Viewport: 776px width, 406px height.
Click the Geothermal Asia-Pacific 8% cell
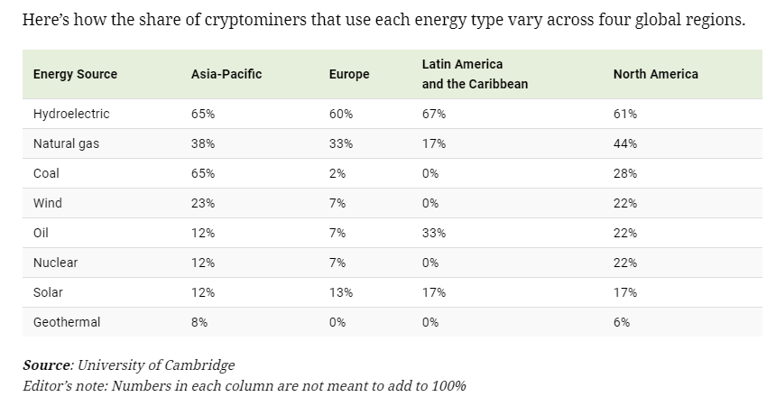tap(199, 322)
